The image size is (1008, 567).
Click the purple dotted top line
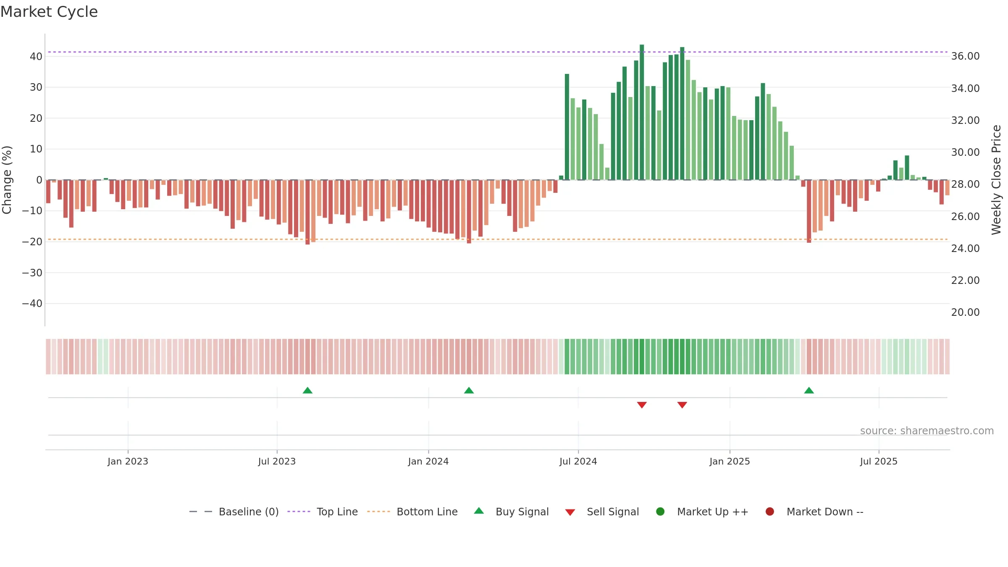point(498,52)
